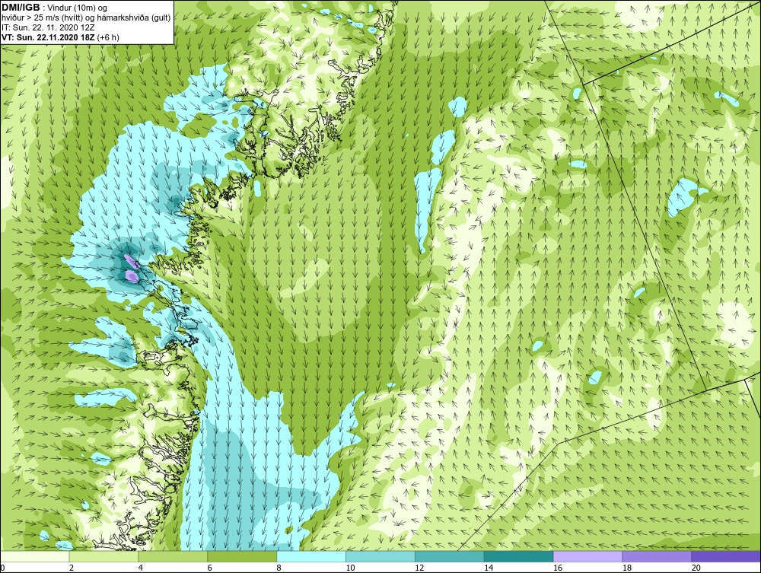Click the '12' scale label
The width and height of the screenshot is (761, 573).
(419, 568)
